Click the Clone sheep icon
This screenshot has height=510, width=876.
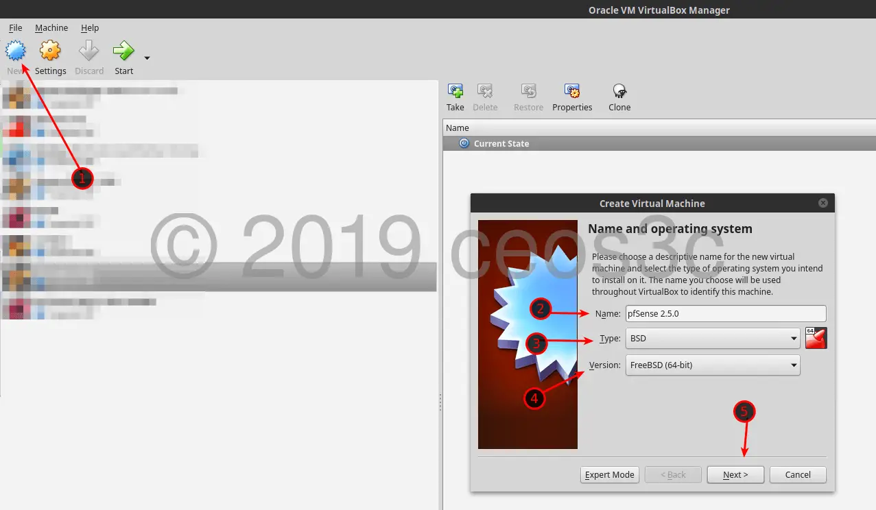[619, 91]
